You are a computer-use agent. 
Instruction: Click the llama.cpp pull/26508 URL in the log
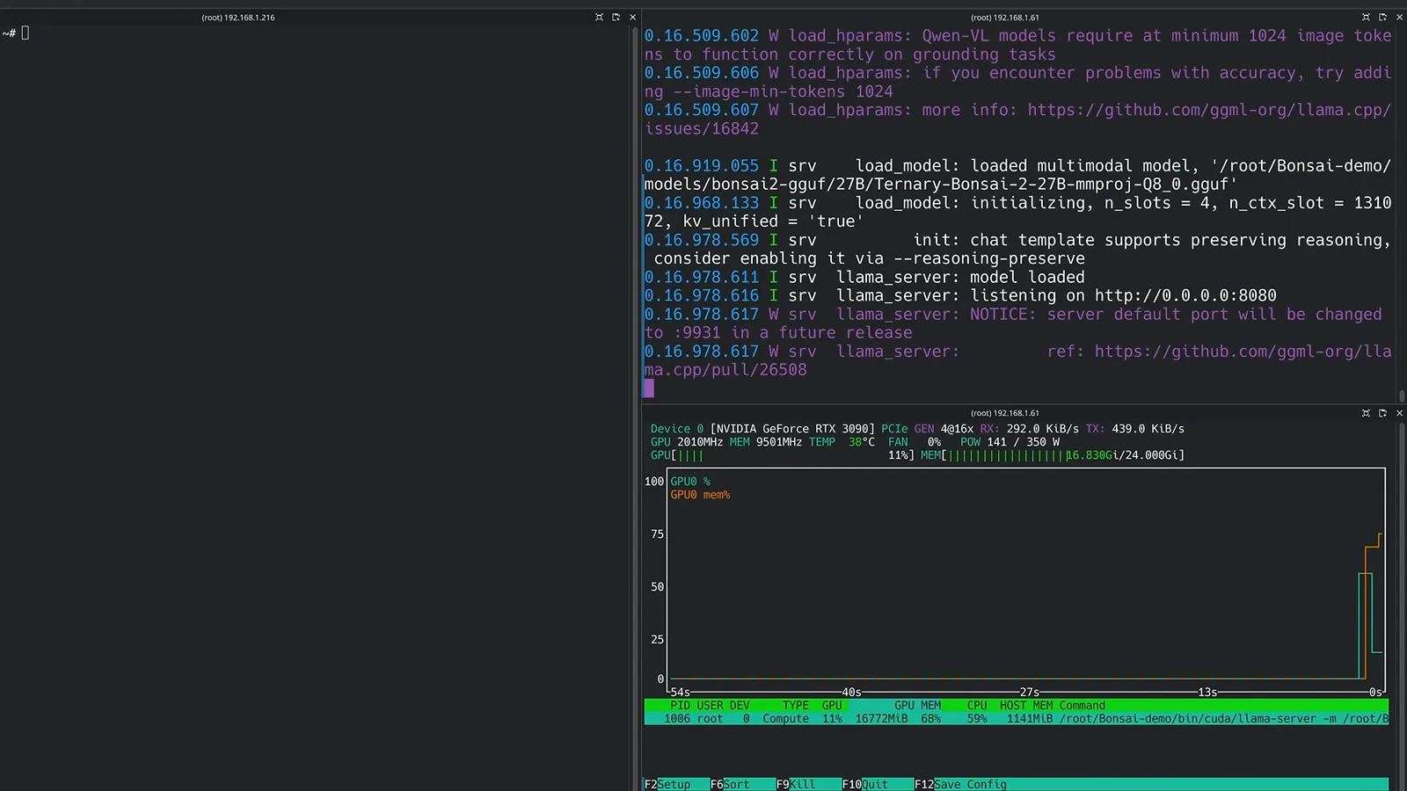[x=1018, y=360]
